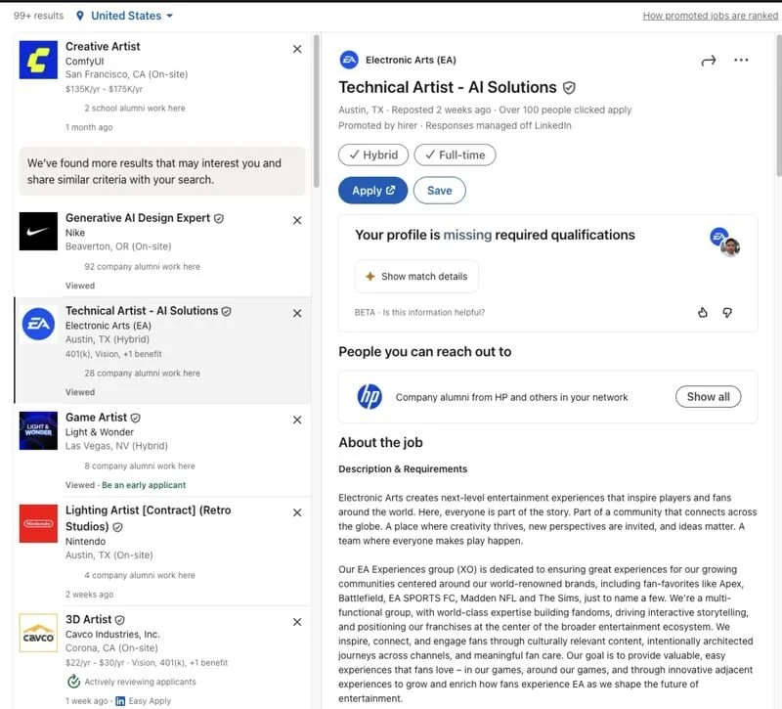This screenshot has height=709, width=782.
Task: Show all company alumni from HP
Action: click(708, 397)
